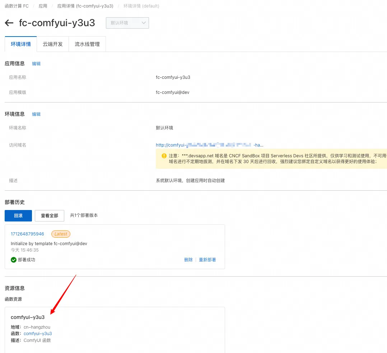The width and height of the screenshot is (387, 353).
Task: Click the Latest tag badge
Action: [x=61, y=234]
